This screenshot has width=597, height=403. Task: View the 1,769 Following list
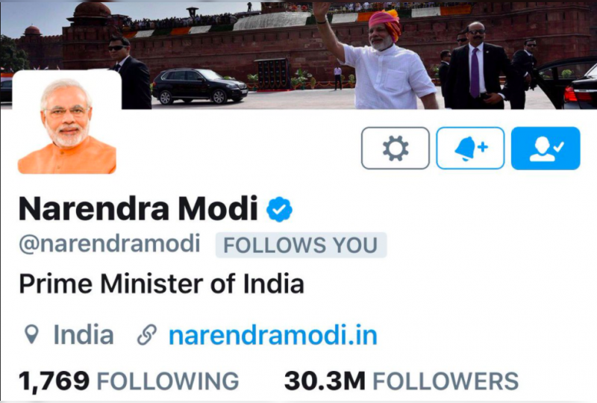(x=128, y=381)
